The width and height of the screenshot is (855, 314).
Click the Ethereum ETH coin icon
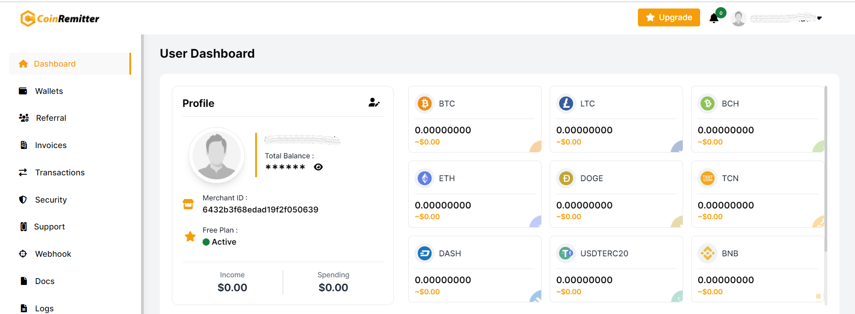[424, 178]
